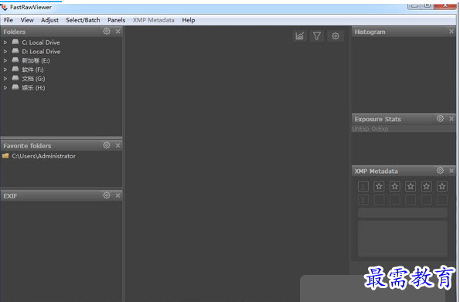The height and width of the screenshot is (302, 460).
Task: Set four star rating
Action: (x=426, y=186)
